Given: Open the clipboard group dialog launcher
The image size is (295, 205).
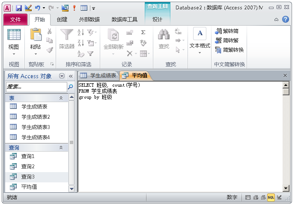Looking at the screenshot, I should tap(52, 64).
